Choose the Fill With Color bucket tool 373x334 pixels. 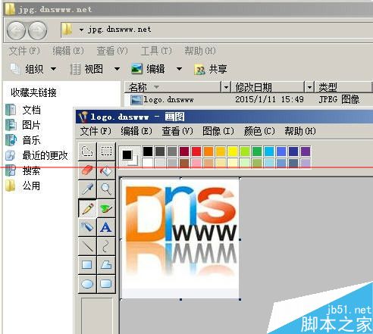(x=106, y=170)
